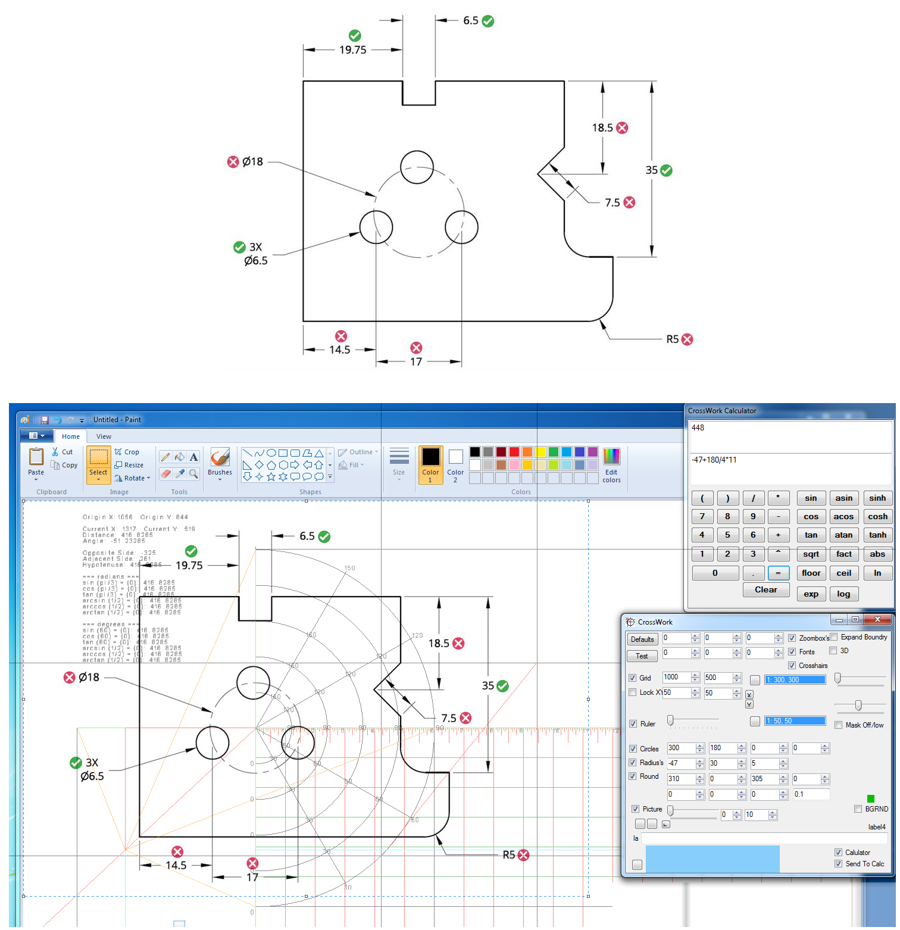Open the Customize Quick Access Toolbar dropdown

tap(82, 420)
